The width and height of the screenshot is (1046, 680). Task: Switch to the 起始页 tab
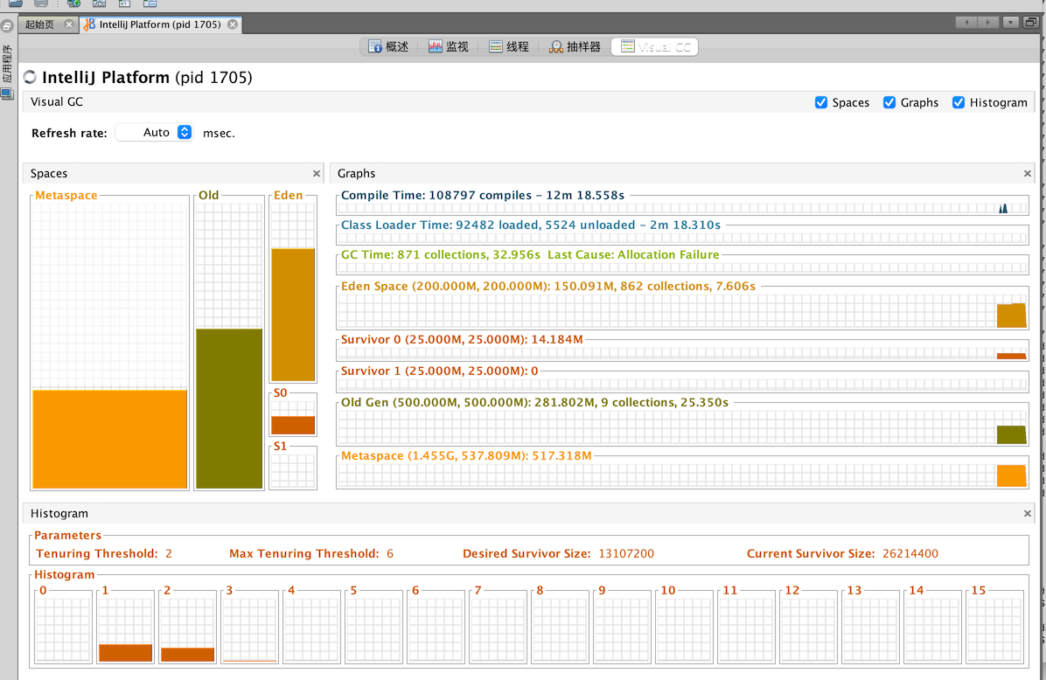[39, 24]
